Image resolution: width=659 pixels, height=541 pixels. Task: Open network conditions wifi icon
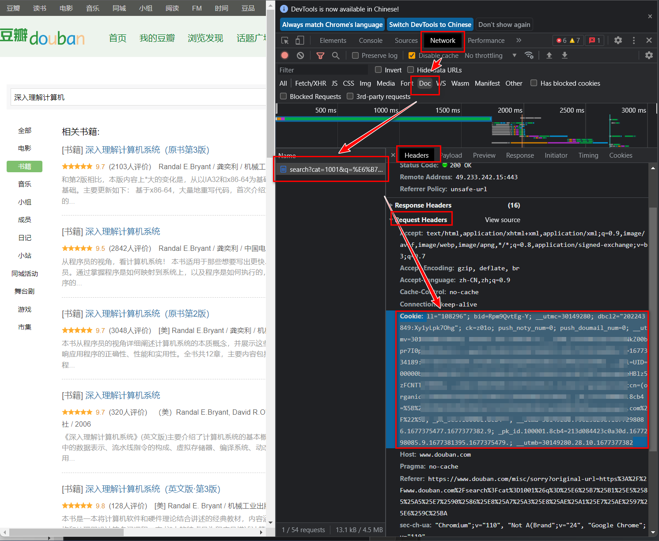coord(529,55)
